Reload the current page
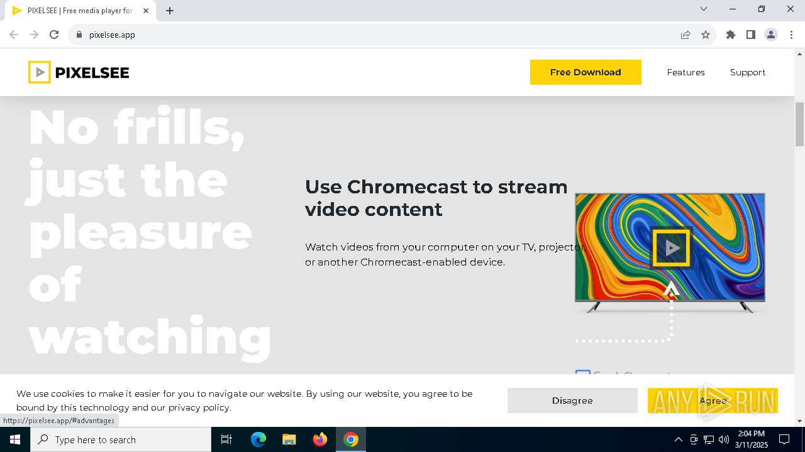805x452 pixels. (x=54, y=35)
